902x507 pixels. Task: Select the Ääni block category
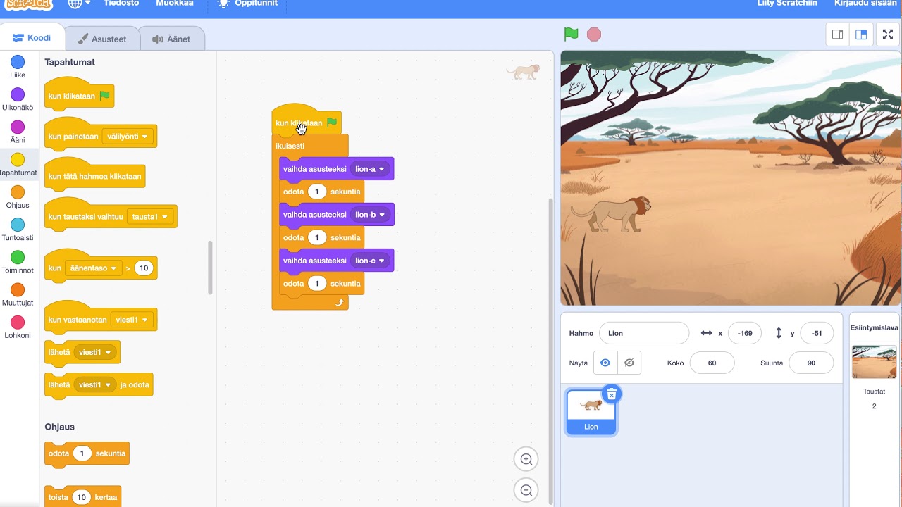coord(18,132)
